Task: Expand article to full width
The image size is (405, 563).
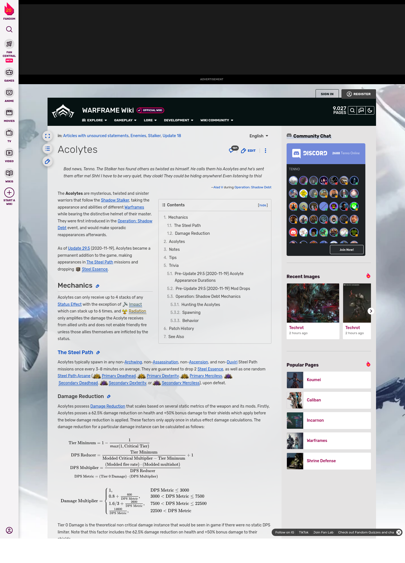Action: click(48, 136)
